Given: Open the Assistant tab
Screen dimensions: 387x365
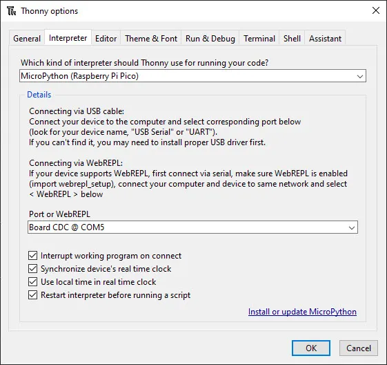Looking at the screenshot, I should (325, 38).
